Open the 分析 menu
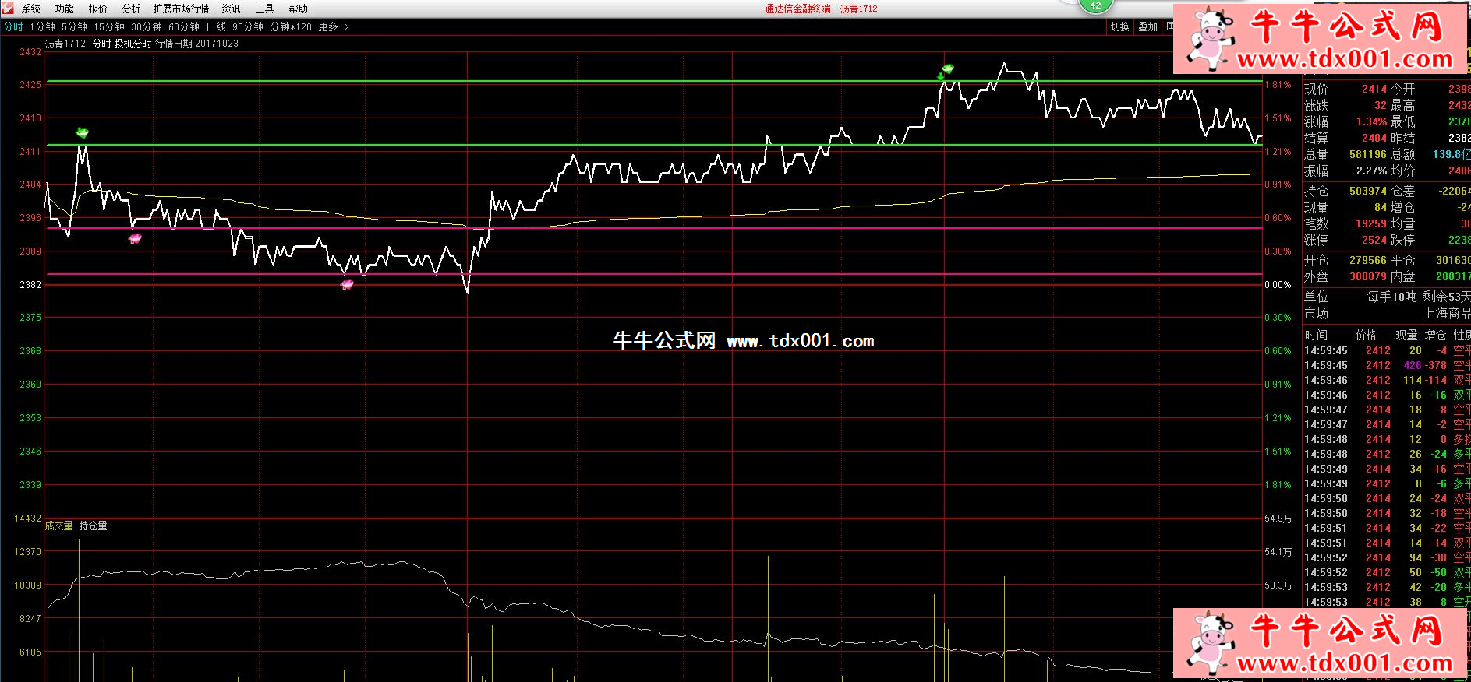This screenshot has height=682, width=1471. 131,9
